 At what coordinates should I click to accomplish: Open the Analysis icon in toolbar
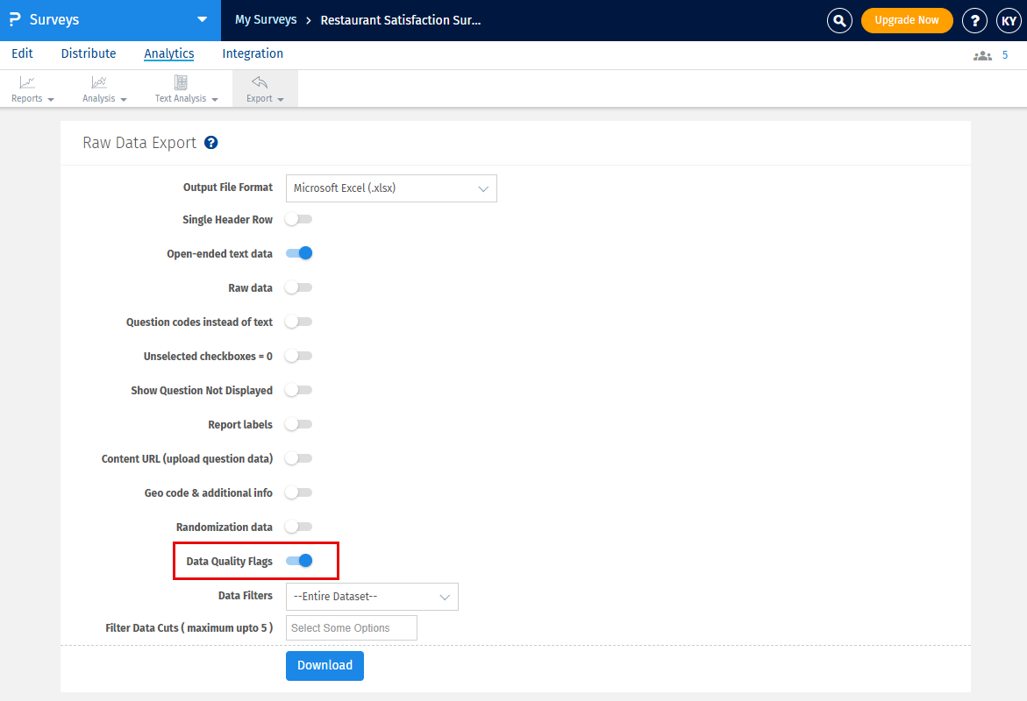[99, 83]
